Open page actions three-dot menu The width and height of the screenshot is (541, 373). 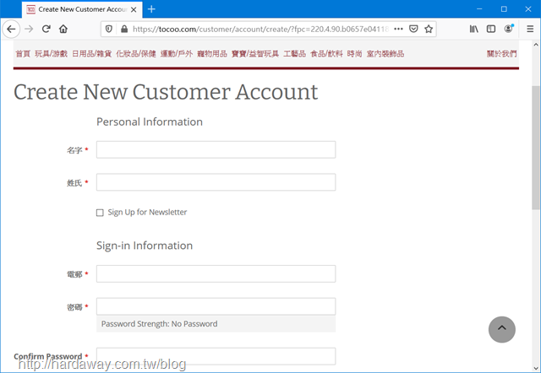(x=398, y=29)
